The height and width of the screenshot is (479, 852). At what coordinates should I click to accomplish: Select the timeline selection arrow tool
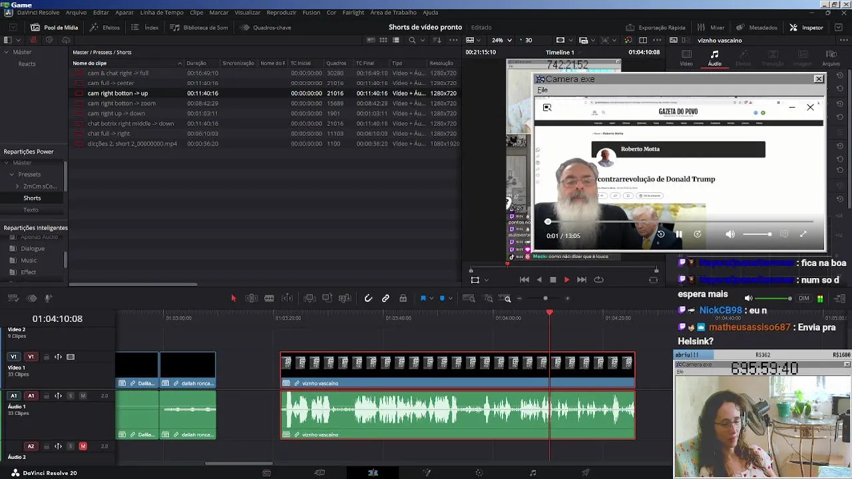tap(234, 298)
